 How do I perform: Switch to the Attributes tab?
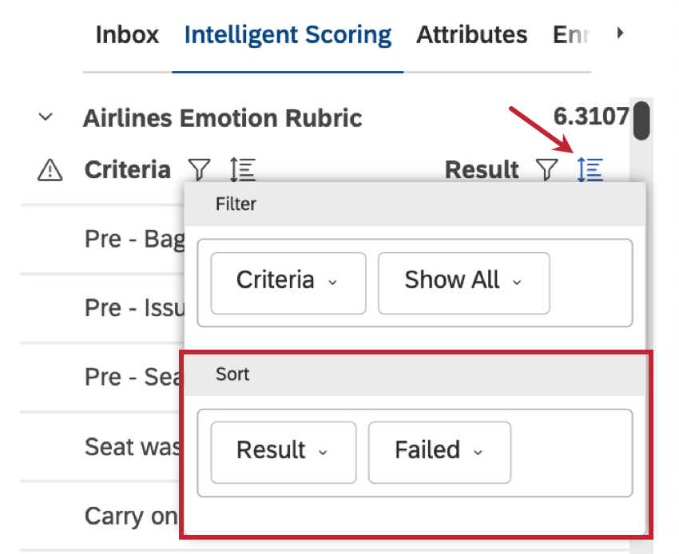click(471, 34)
